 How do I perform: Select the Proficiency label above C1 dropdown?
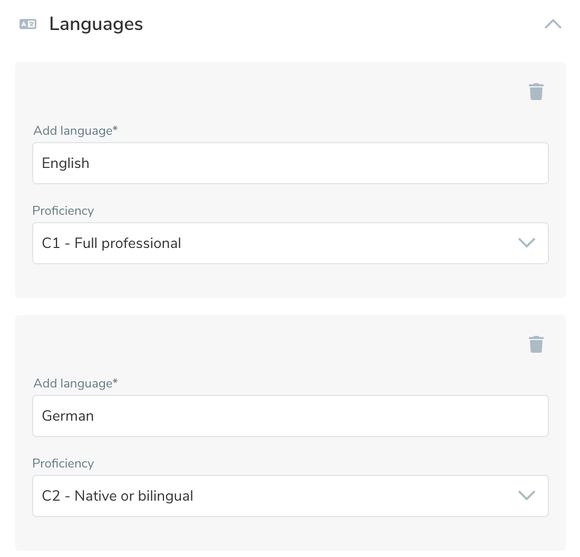point(63,211)
